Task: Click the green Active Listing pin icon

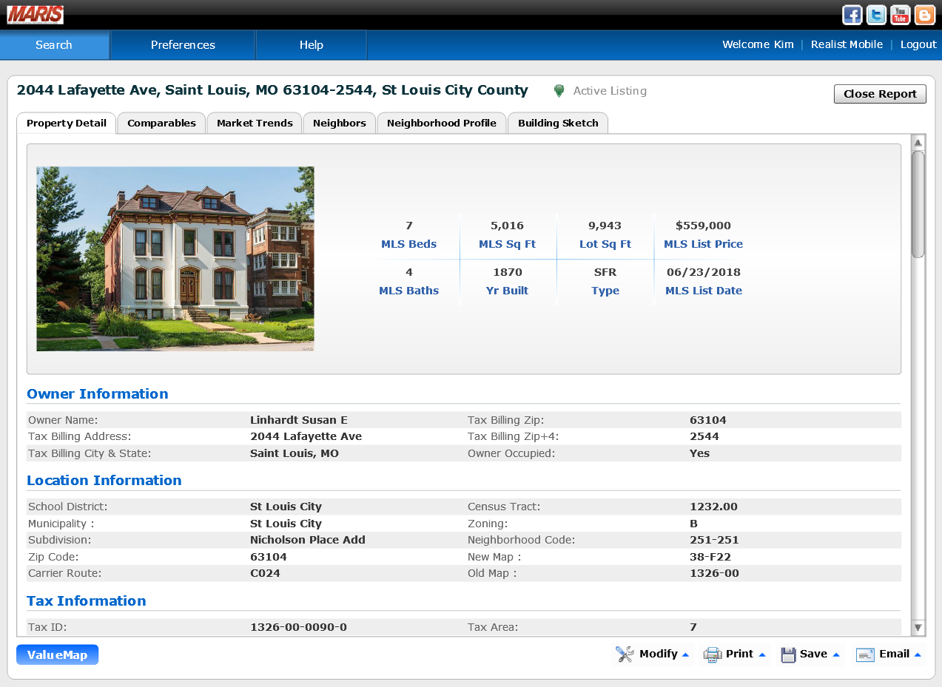Action: point(559,91)
